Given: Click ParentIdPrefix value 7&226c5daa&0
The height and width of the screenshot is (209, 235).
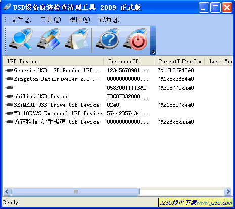Looking at the screenshot, I should click(175, 122).
